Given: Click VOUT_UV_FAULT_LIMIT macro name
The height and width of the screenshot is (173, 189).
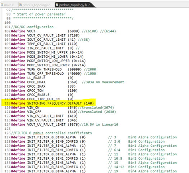Looking at the screenshot, I should click(x=46, y=124).
